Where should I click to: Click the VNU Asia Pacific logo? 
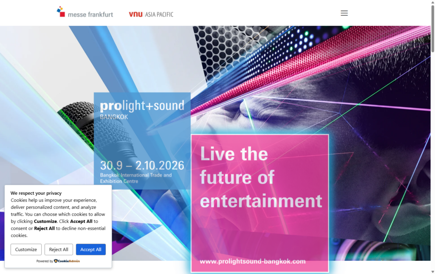(151, 14)
